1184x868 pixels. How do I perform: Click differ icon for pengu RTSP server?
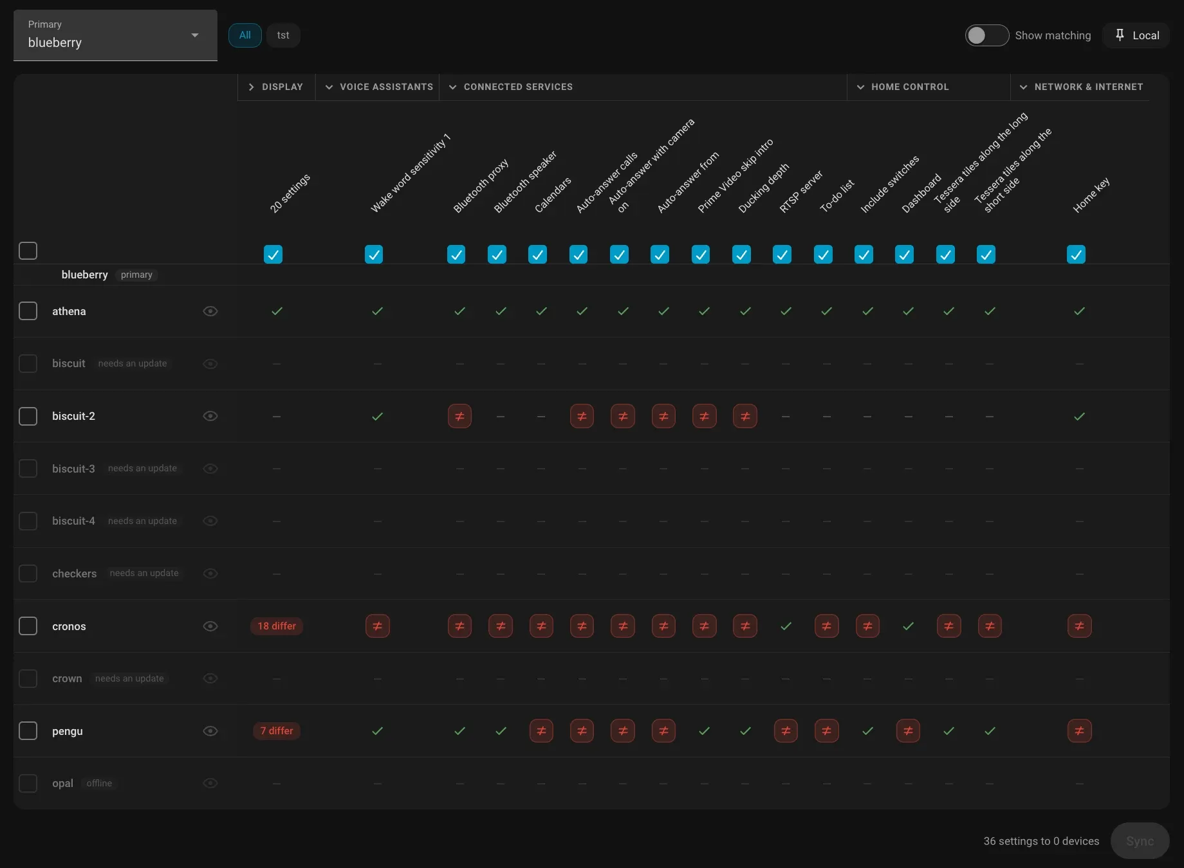pos(786,731)
